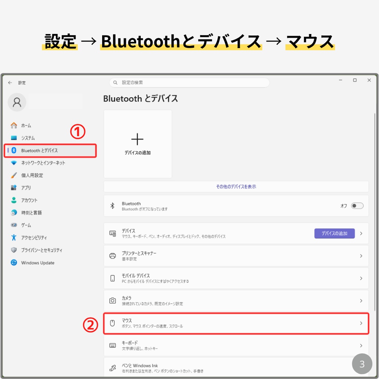379x379 pixels.
Task: Click the back arrow icon
Action: 10,83
